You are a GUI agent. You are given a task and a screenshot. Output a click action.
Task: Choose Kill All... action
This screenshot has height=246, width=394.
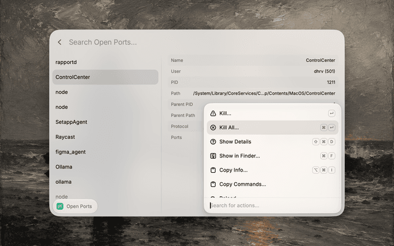(x=272, y=127)
